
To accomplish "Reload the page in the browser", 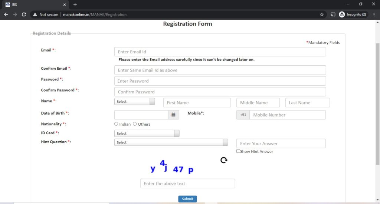I will click(24, 14).
